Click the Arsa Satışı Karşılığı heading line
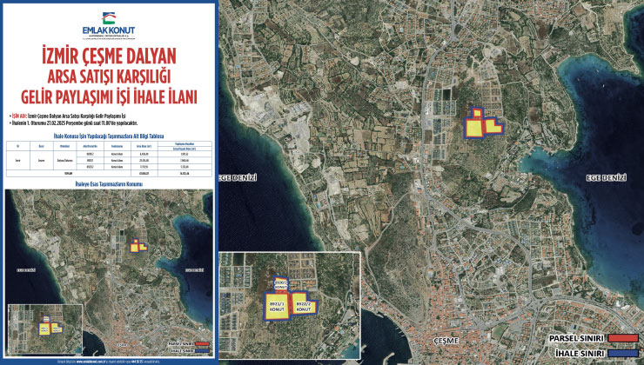The height and width of the screenshot is (365, 644). click(109, 76)
